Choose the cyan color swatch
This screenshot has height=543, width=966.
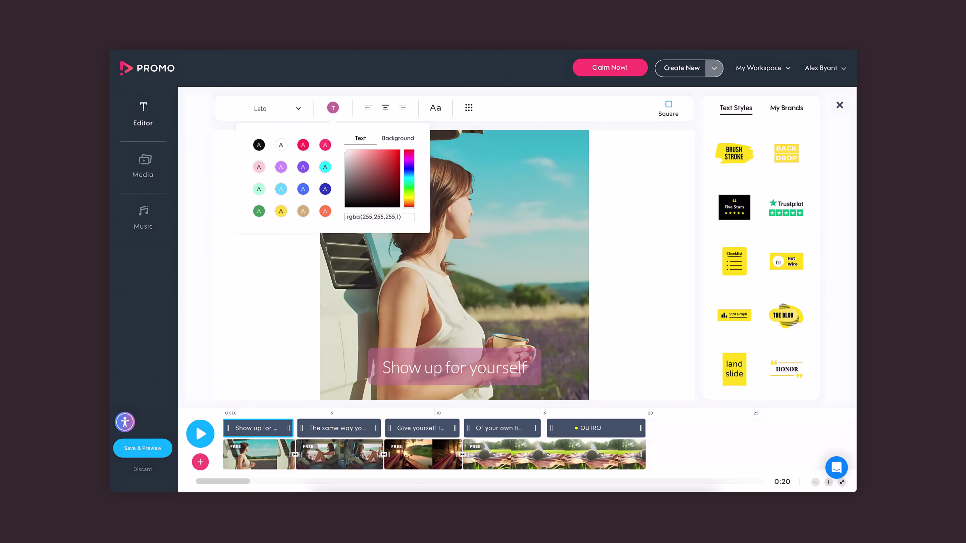point(325,167)
